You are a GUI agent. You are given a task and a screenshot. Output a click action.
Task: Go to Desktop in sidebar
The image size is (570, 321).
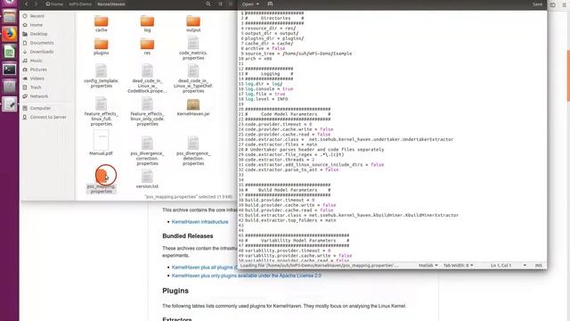pyautogui.click(x=38, y=34)
